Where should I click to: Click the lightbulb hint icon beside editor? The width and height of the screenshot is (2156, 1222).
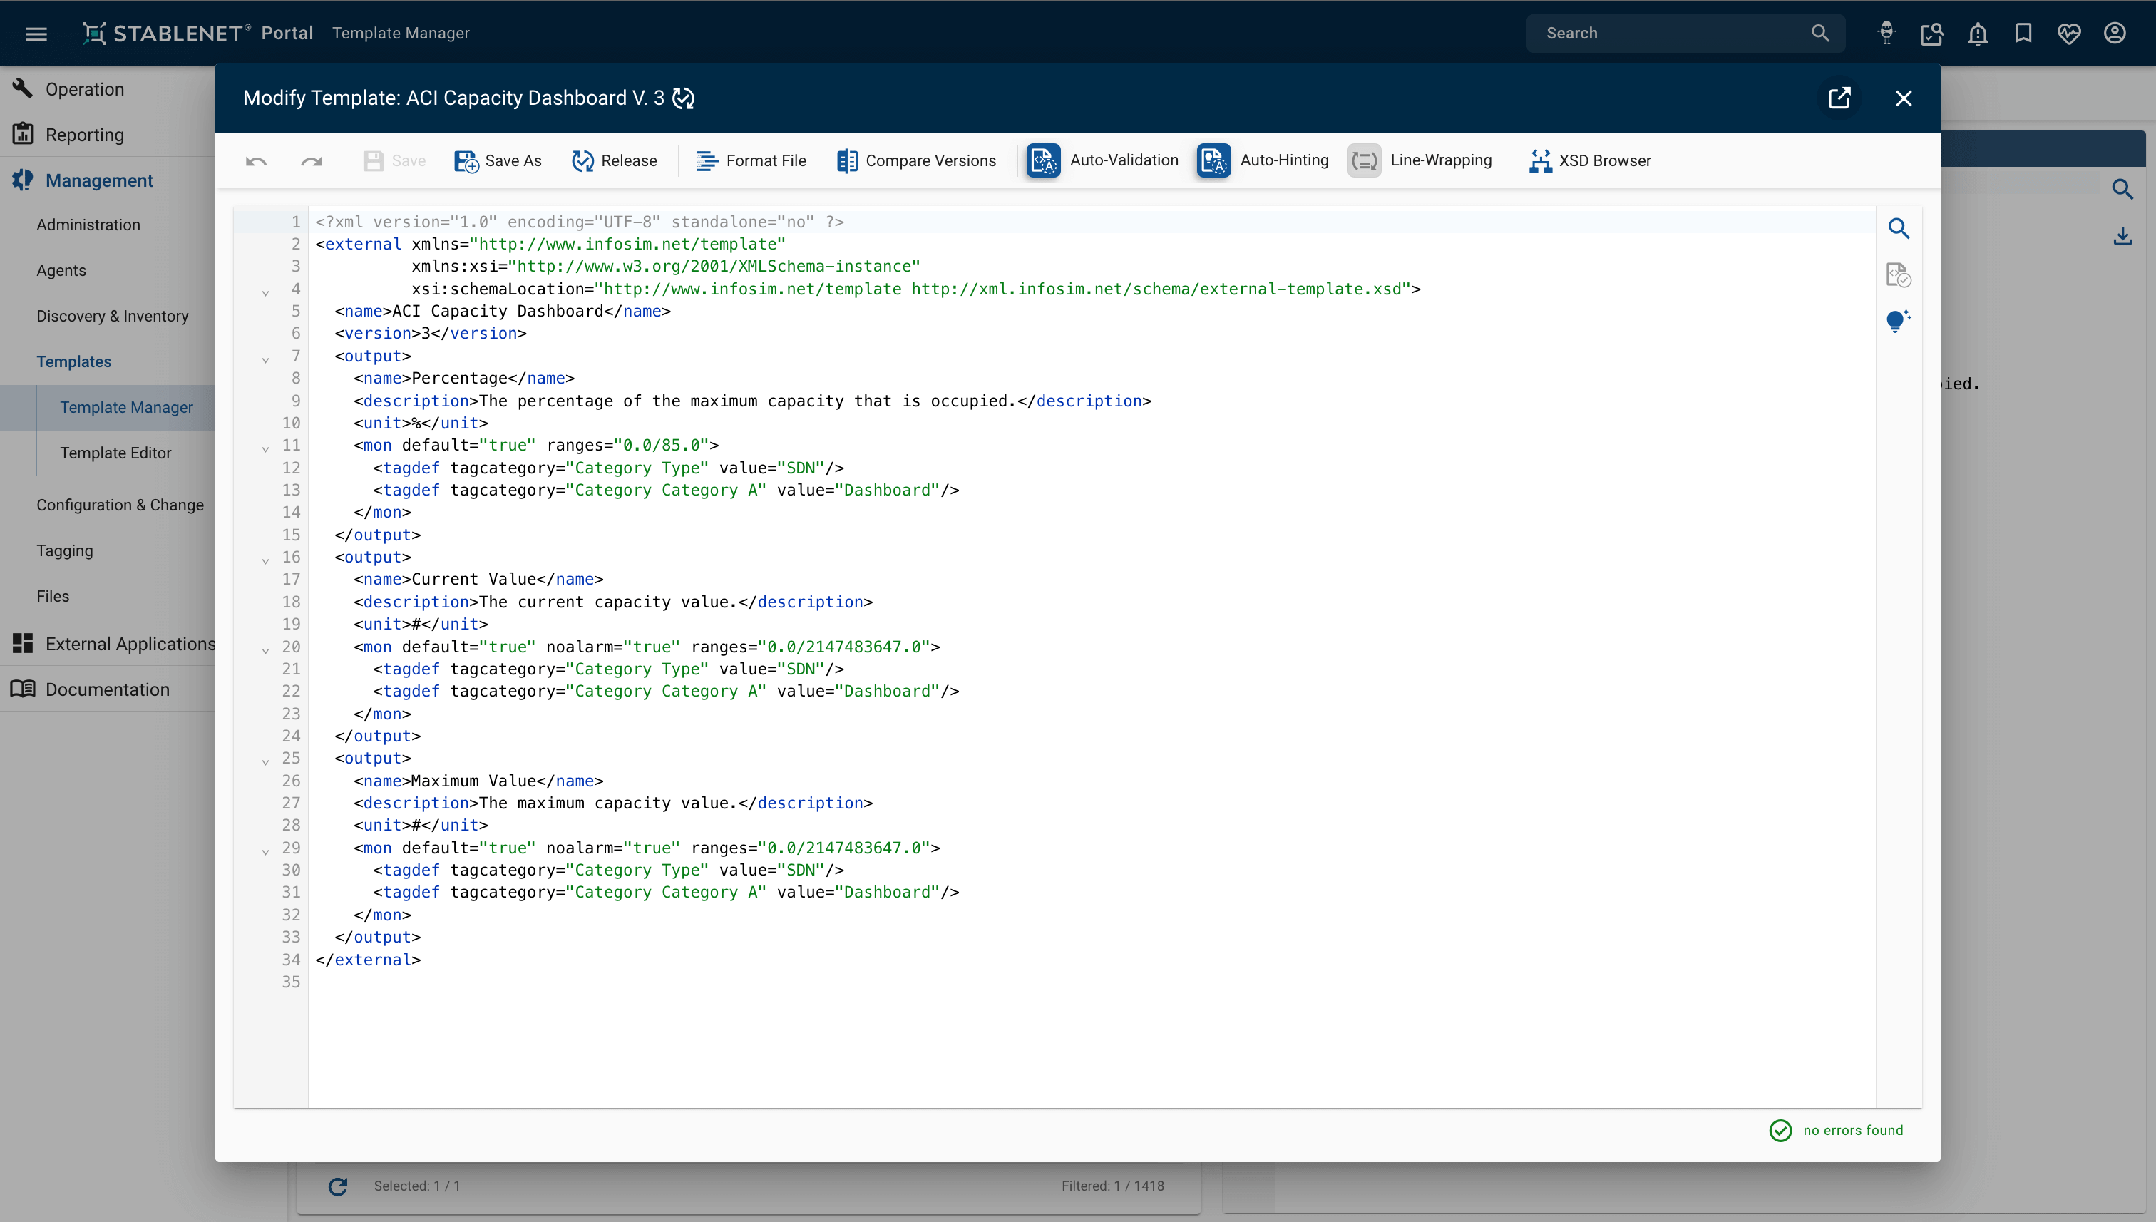(x=1899, y=321)
